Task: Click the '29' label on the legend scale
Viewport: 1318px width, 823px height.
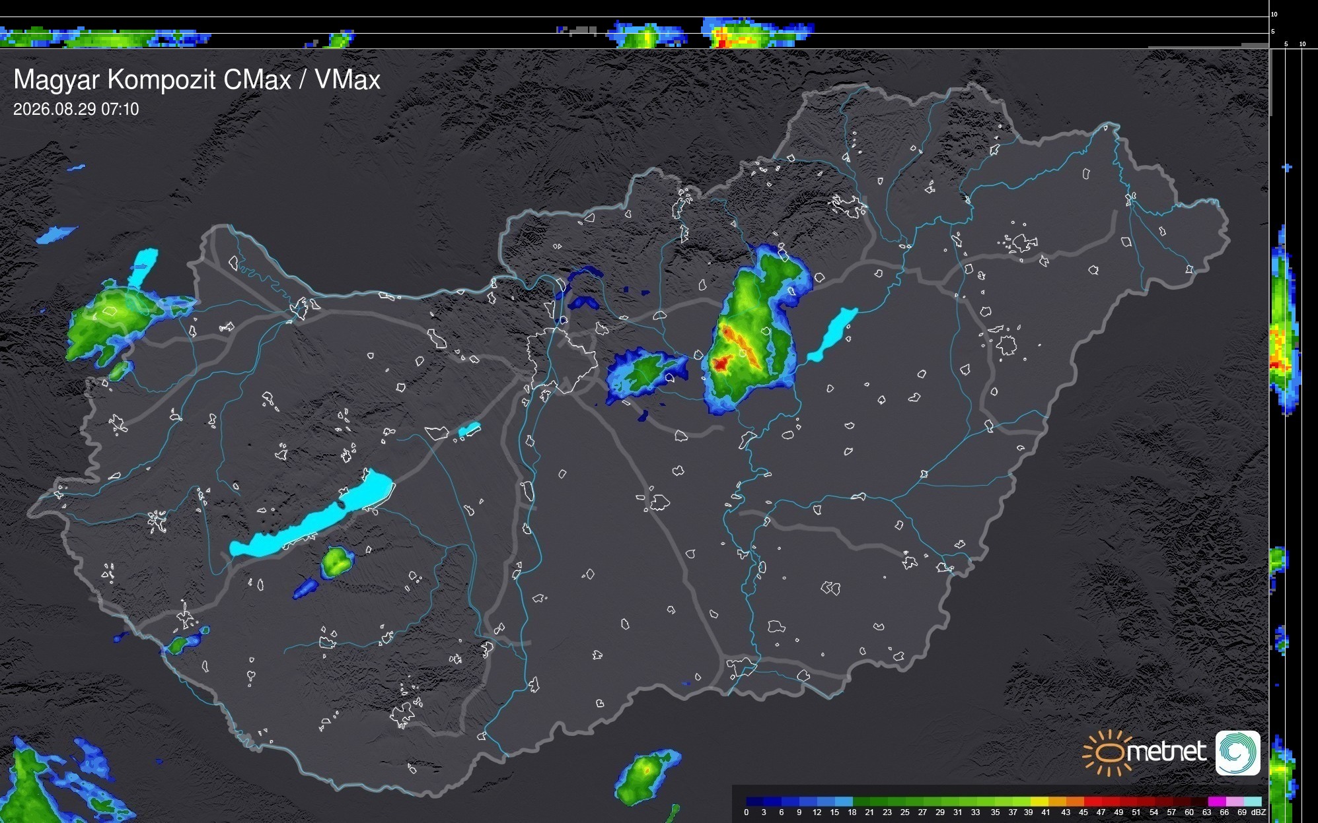Action: [x=940, y=812]
